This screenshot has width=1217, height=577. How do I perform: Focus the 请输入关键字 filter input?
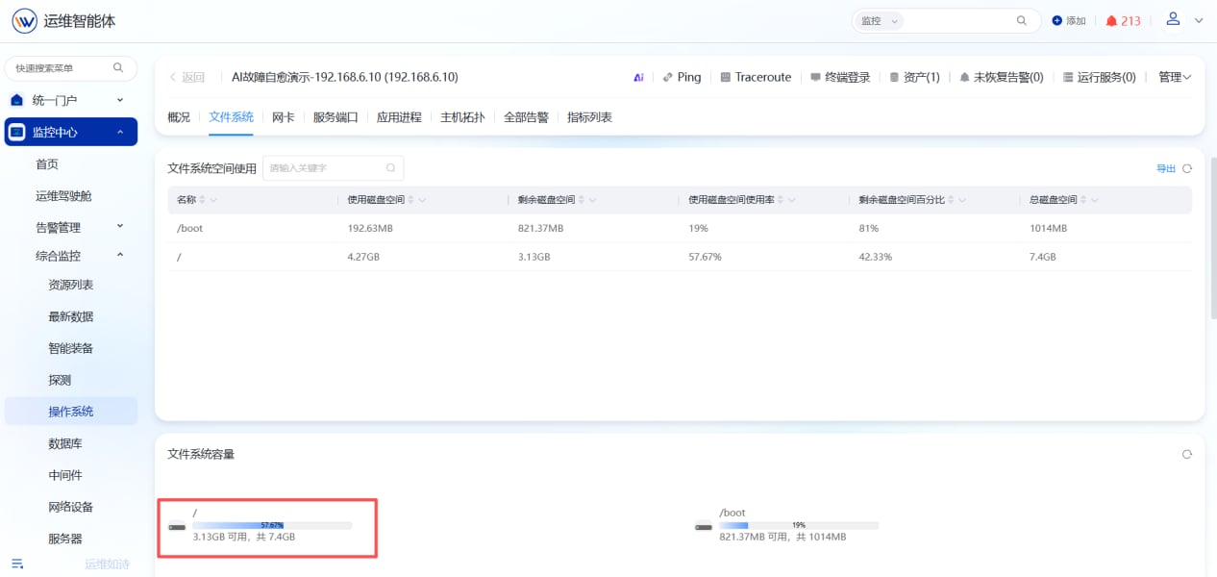333,168
